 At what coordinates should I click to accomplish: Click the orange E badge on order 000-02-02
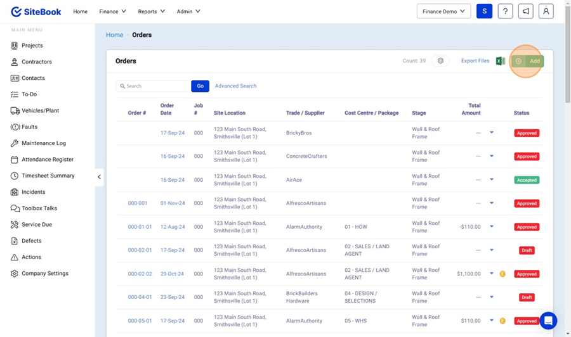(502, 274)
